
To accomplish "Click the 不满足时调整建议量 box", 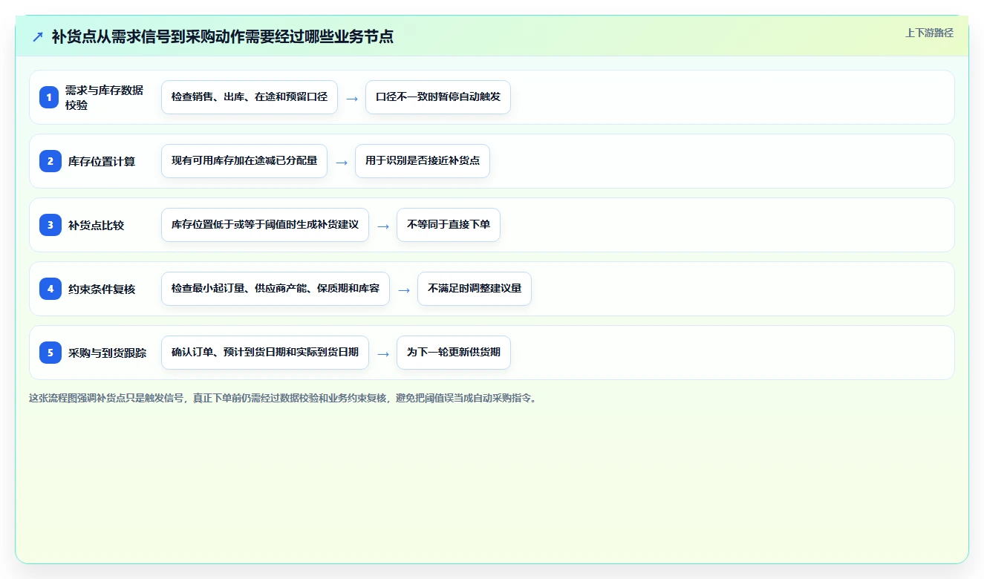I will click(x=475, y=289).
